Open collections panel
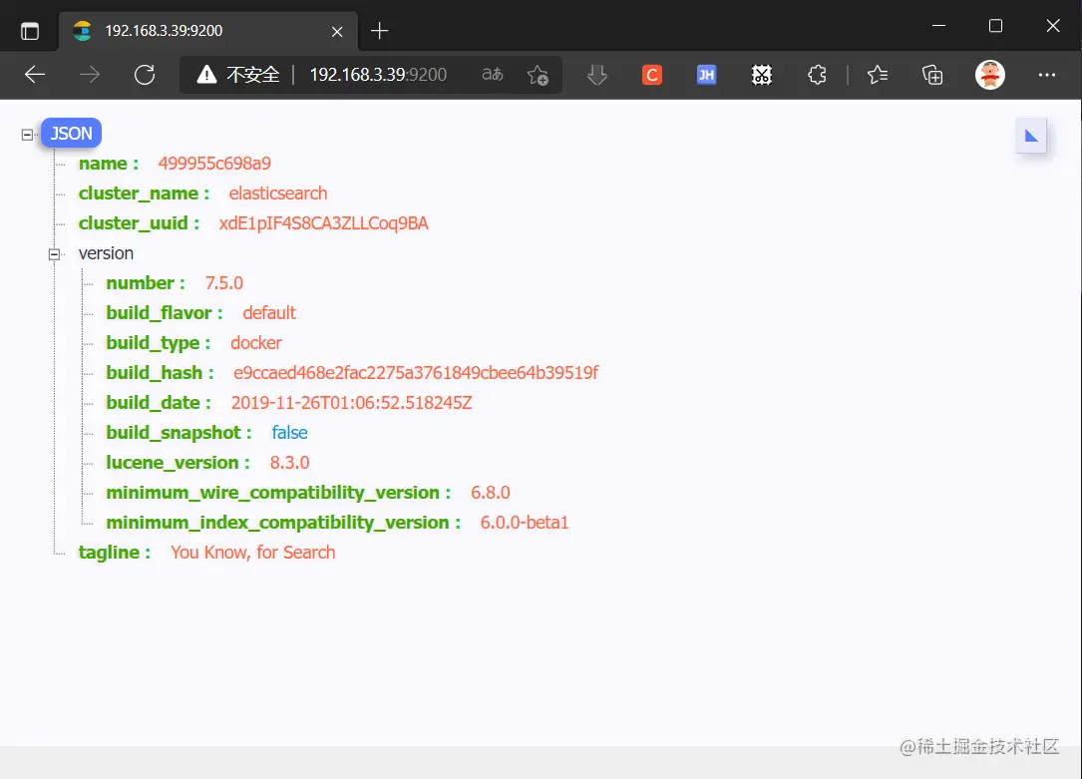Viewport: 1082px width, 779px height. (932, 75)
